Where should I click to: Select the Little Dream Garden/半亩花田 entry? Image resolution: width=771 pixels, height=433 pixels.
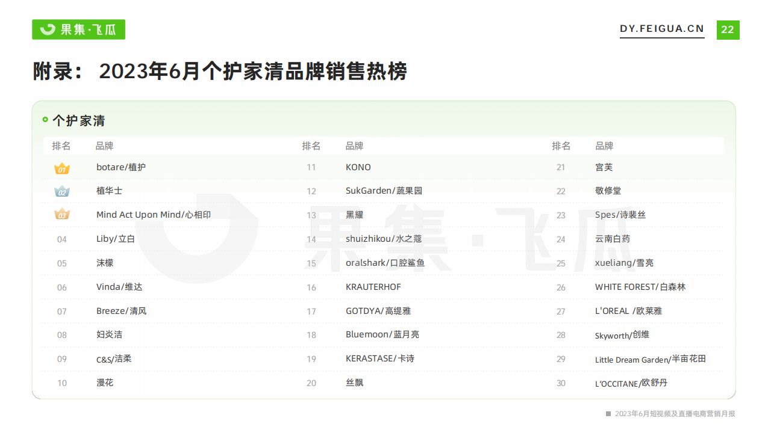click(x=650, y=359)
